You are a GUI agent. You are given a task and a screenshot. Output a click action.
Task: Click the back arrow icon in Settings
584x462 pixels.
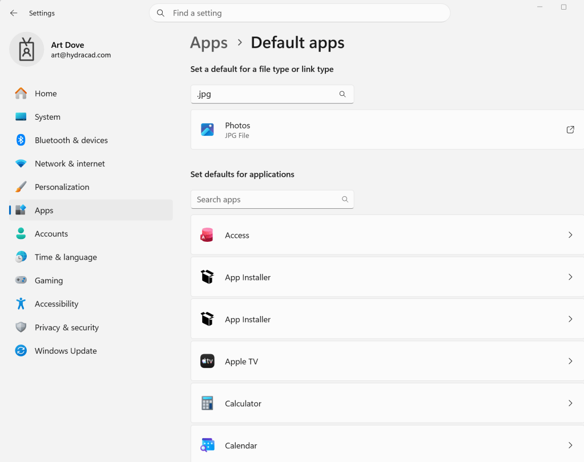[14, 13]
